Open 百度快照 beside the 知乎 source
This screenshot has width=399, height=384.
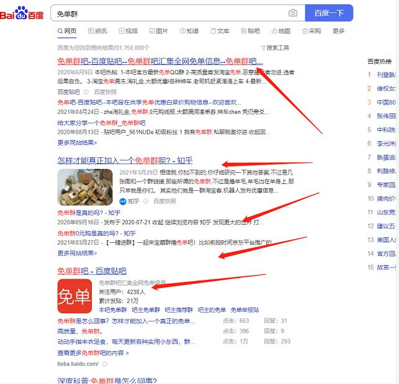164,201
